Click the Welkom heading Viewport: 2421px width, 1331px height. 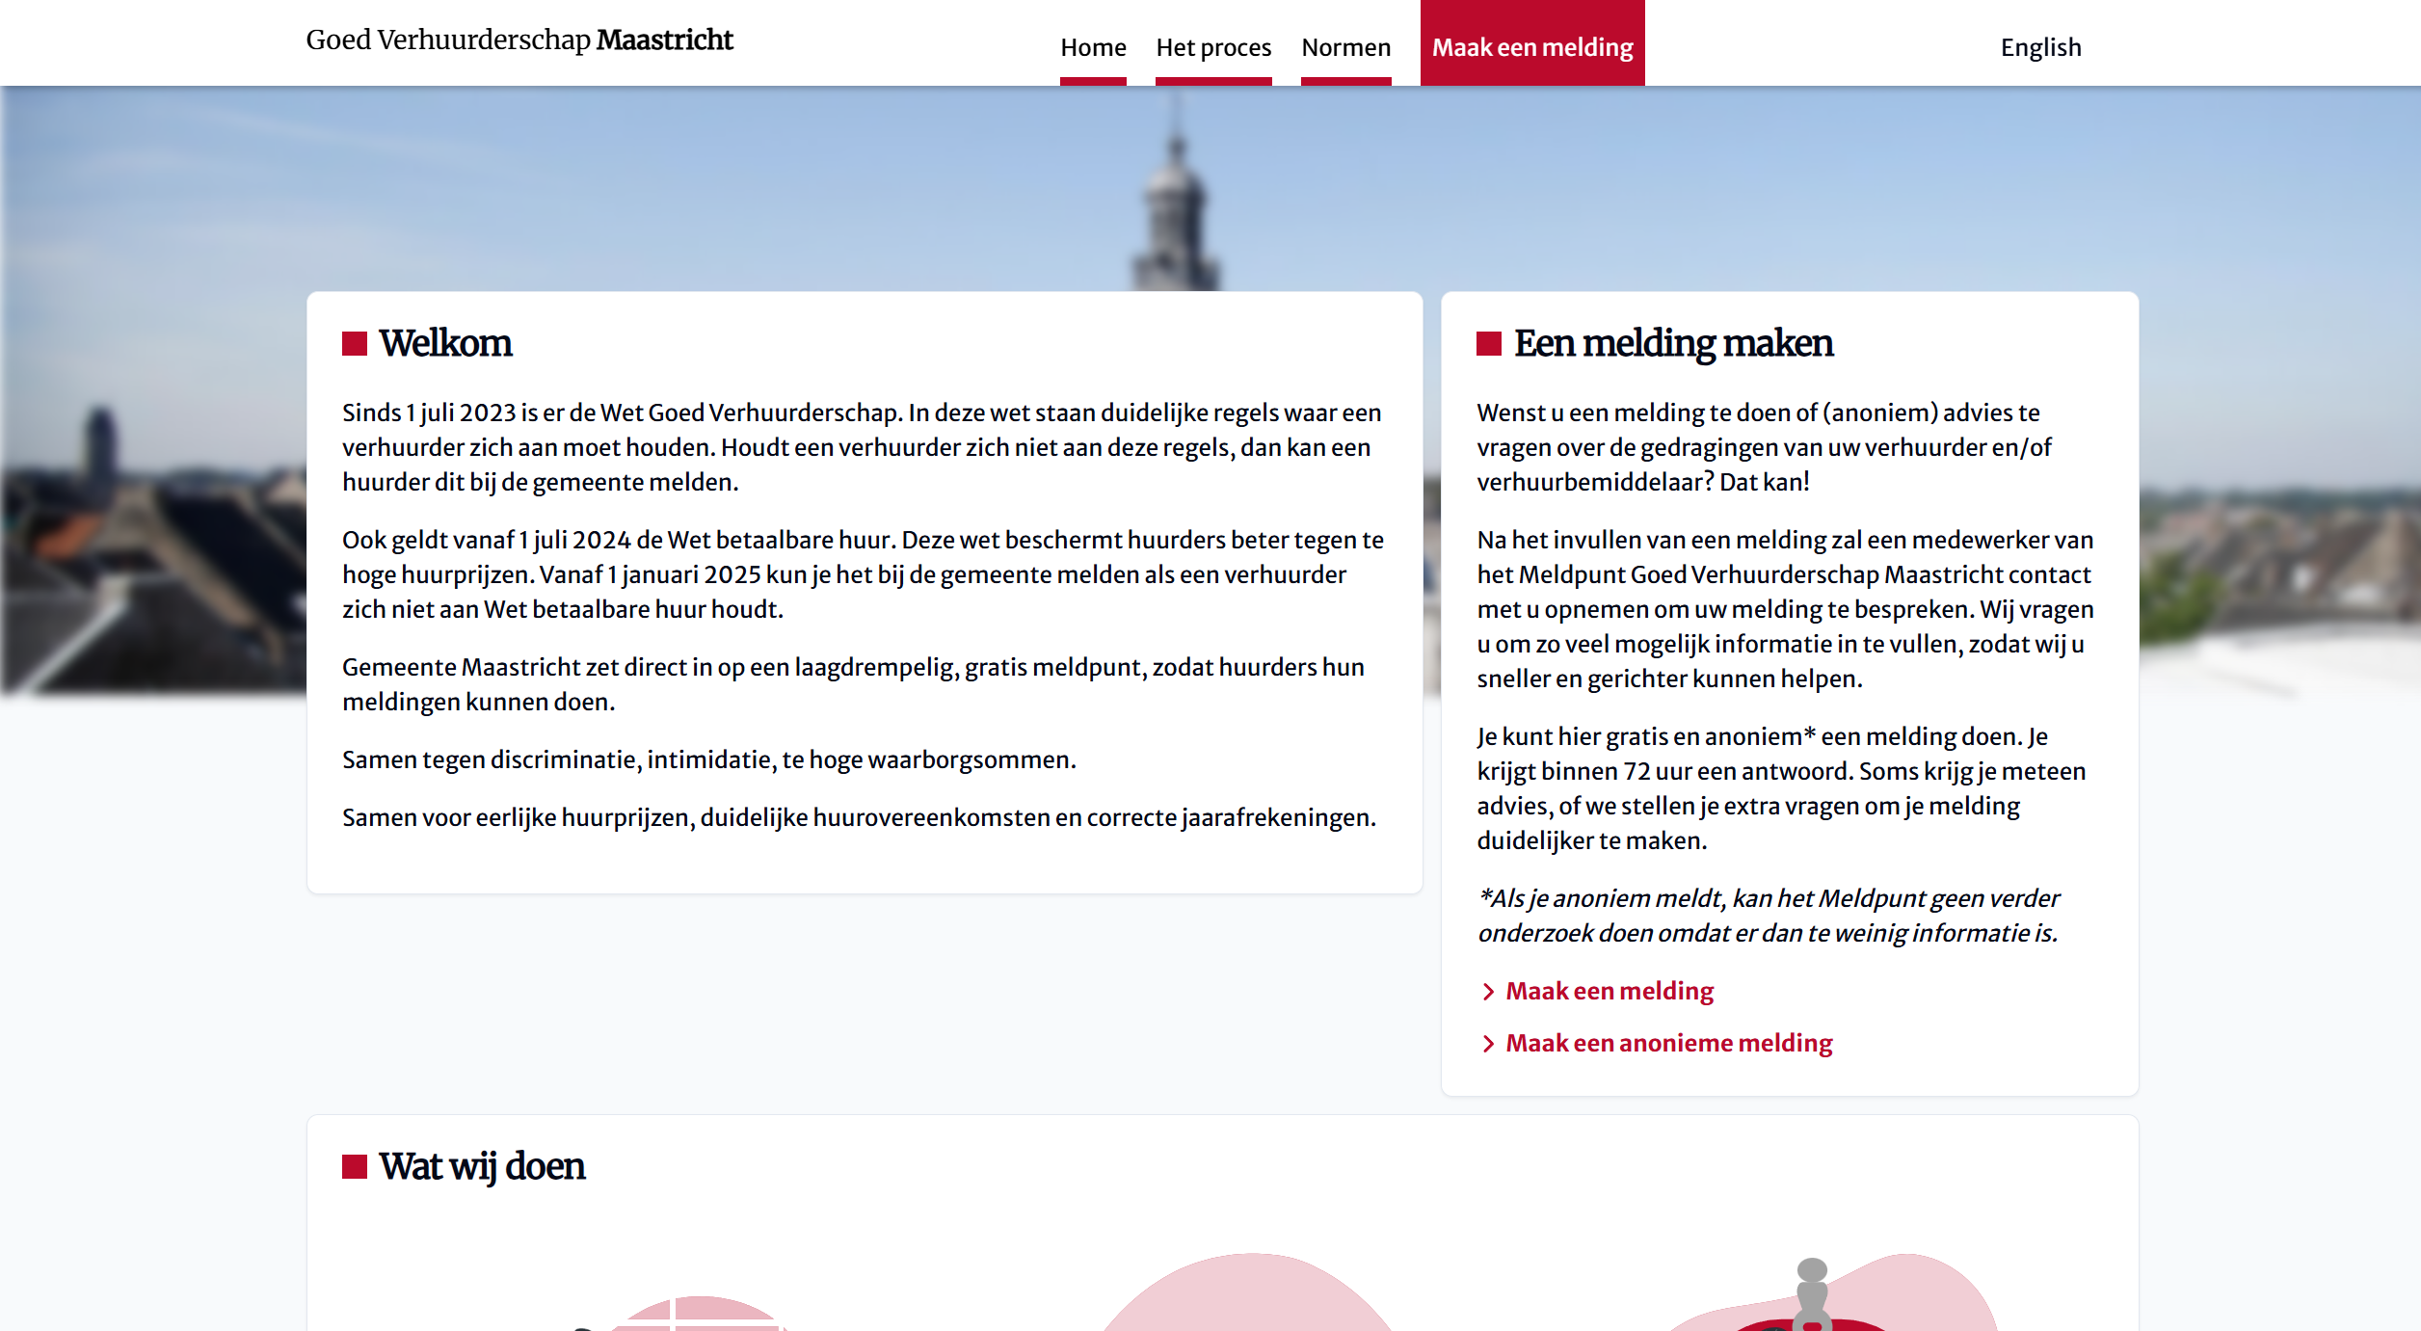(445, 343)
